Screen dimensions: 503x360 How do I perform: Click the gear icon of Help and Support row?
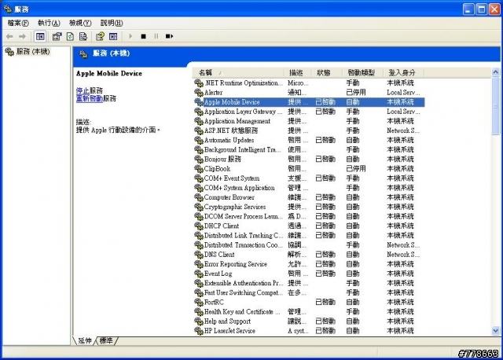[199, 321]
